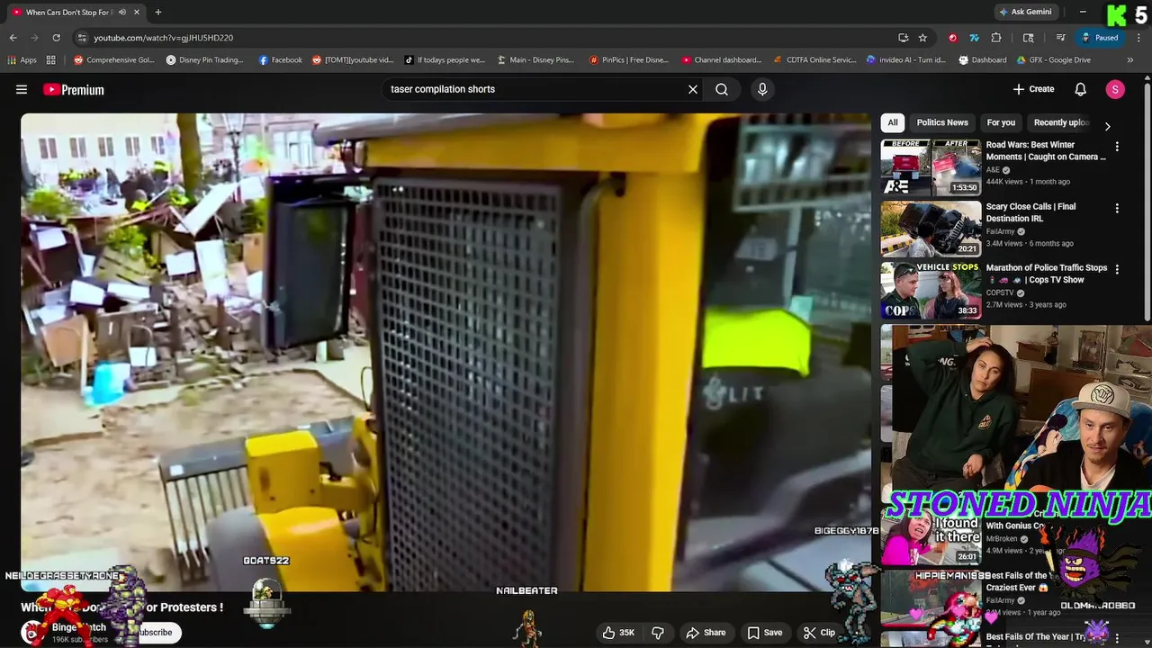Open Marathon of Police Traffic Stops thumbnail
1152x648 pixels.
pos(931,290)
